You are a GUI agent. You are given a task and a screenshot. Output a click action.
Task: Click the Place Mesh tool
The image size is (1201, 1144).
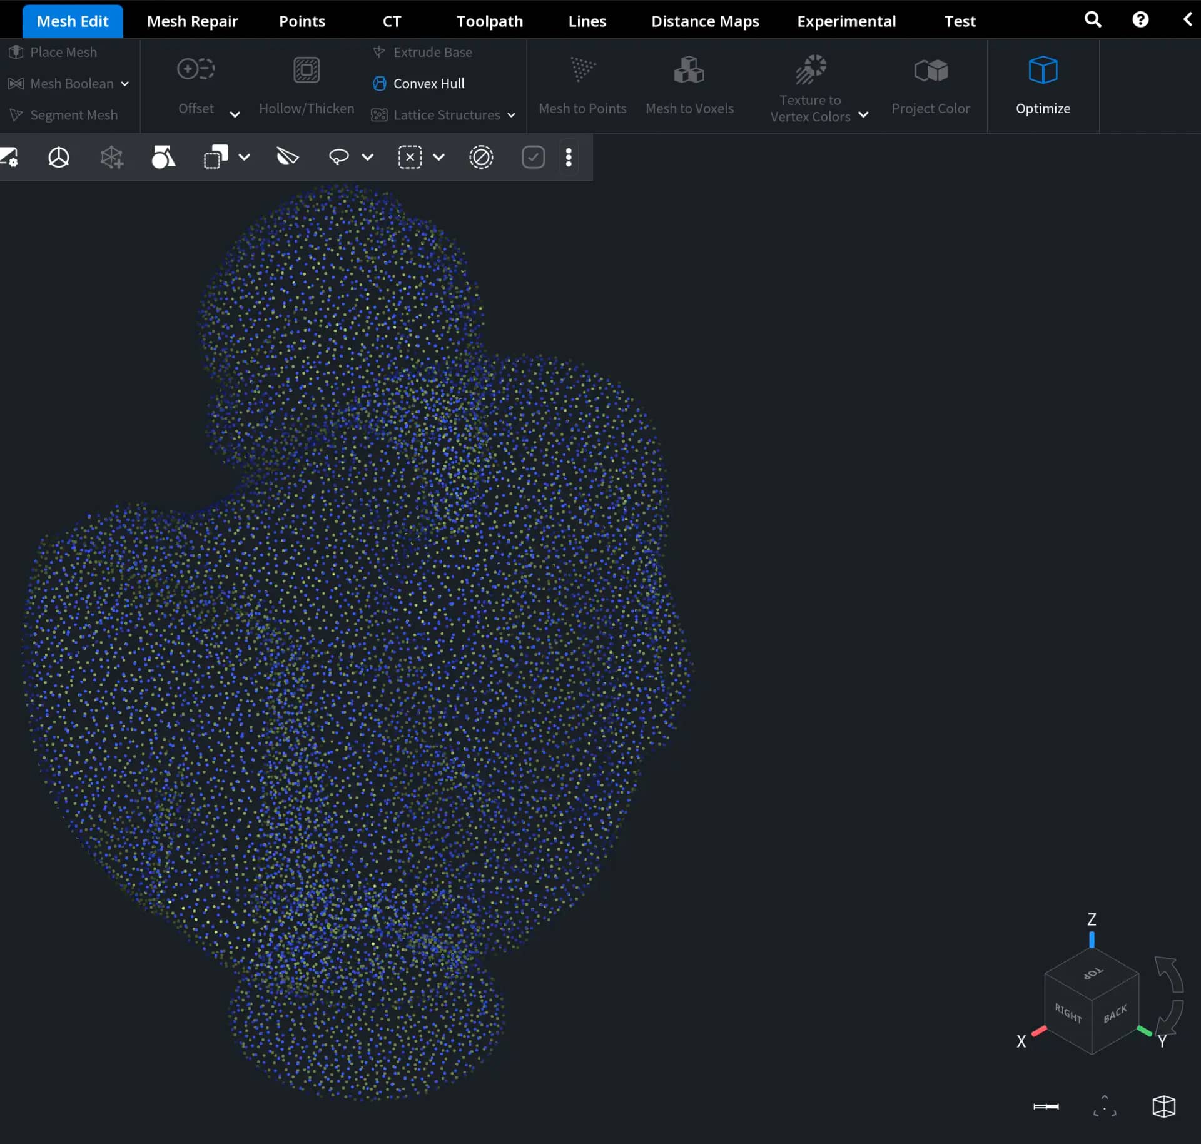[x=53, y=52]
